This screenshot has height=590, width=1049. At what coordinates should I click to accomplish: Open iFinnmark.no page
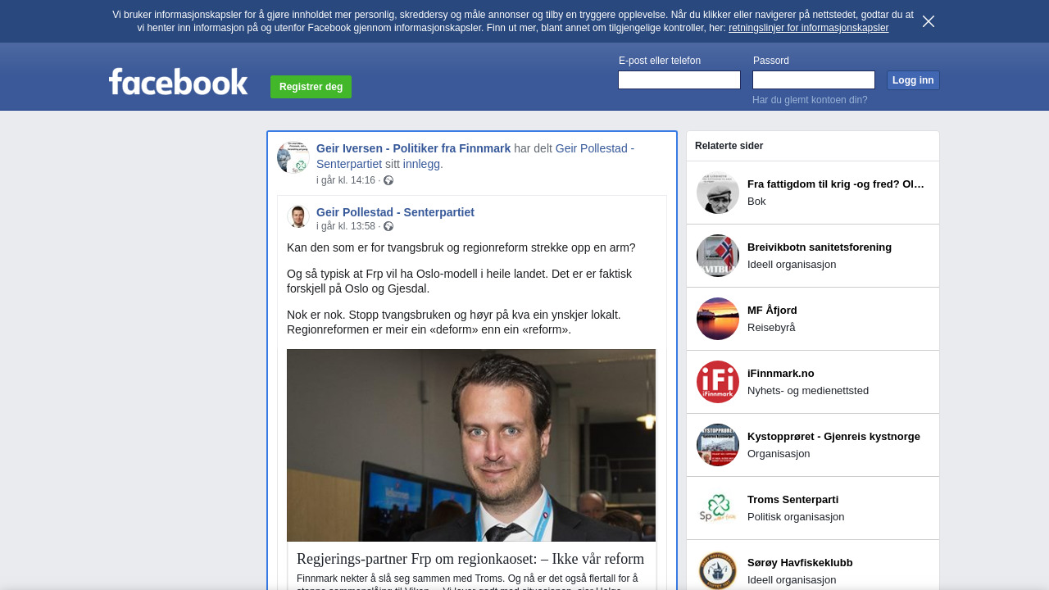click(x=781, y=374)
